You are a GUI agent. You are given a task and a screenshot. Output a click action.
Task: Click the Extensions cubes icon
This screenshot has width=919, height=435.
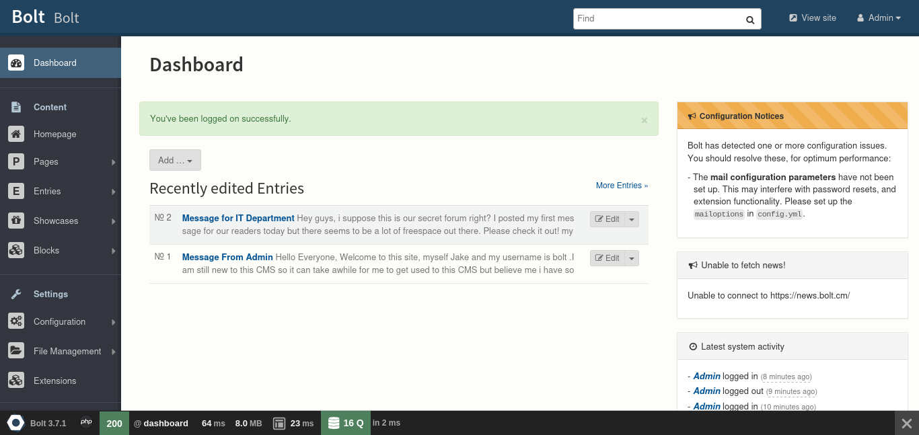16,381
